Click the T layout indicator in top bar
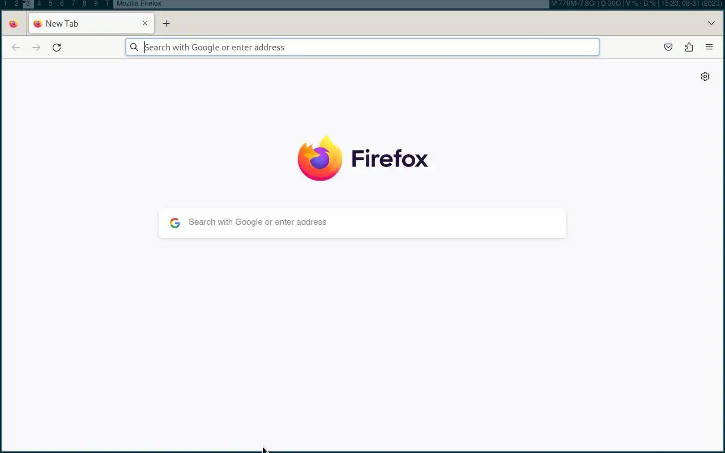The image size is (725, 453). pos(108,3)
